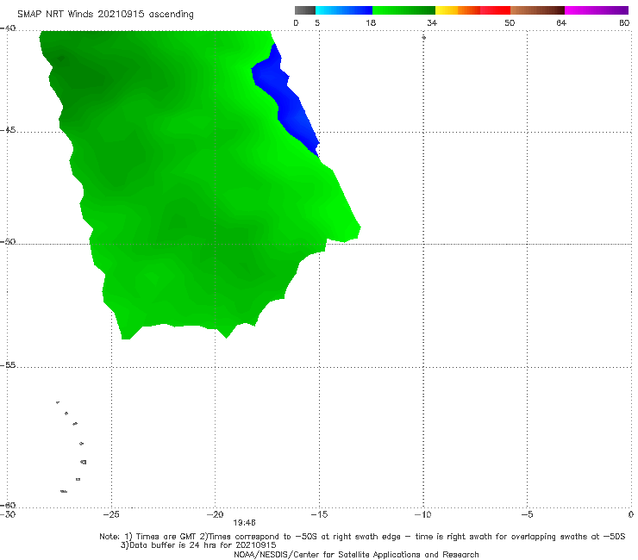The width and height of the screenshot is (638, 560).
Task: Click the color bar label '34'
Action: [x=432, y=23]
